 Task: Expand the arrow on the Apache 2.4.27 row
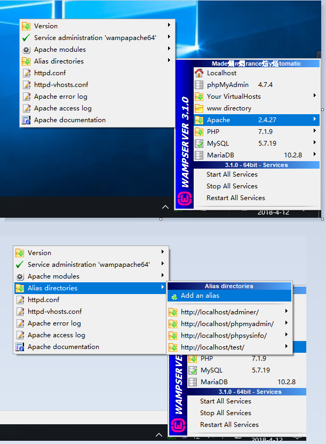coord(315,120)
